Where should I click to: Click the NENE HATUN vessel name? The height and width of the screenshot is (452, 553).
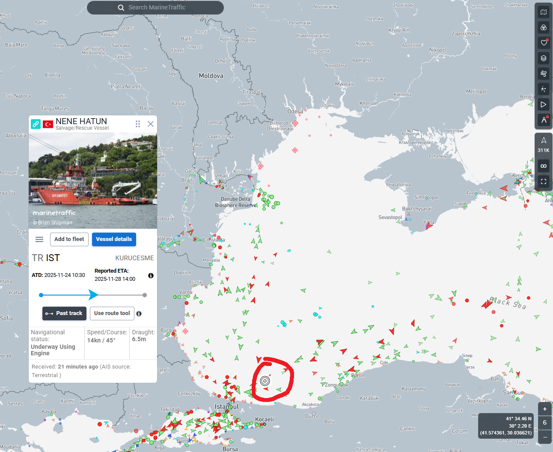click(81, 122)
